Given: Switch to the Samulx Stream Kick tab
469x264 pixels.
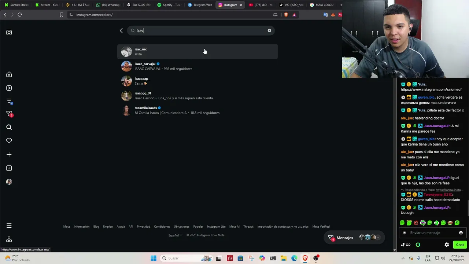Looking at the screenshot, I should pos(16,5).
